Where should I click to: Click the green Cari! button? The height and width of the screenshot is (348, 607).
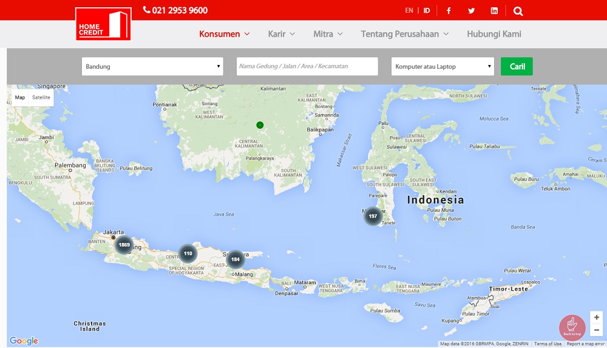point(517,66)
